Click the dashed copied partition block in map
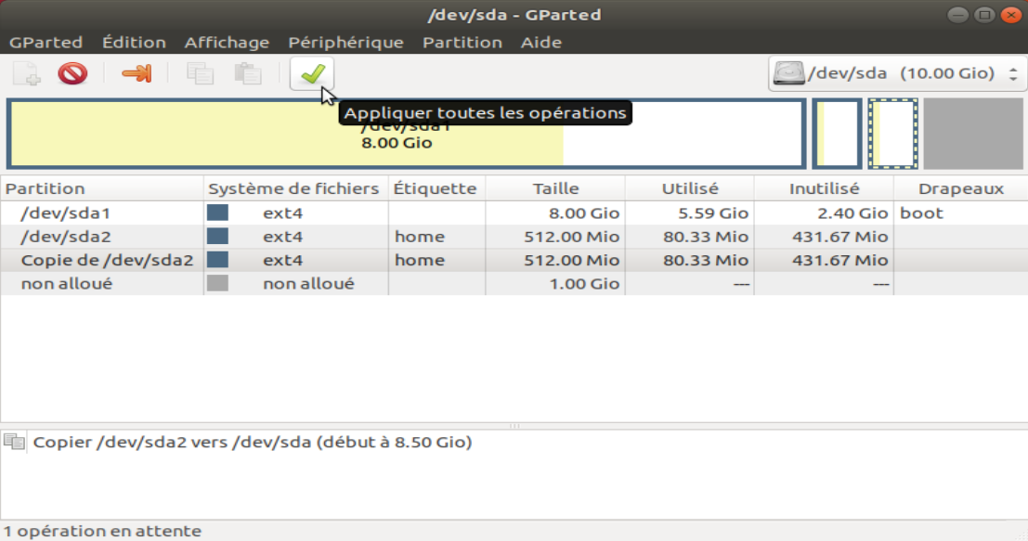 pos(892,134)
